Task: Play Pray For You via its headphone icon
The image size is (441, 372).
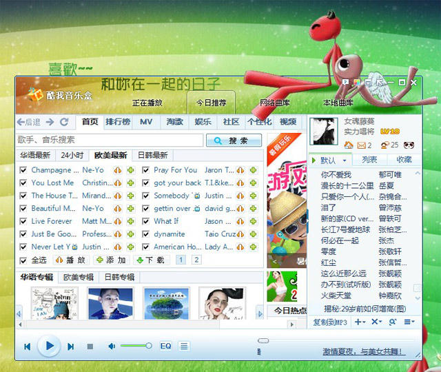Action: [240, 170]
